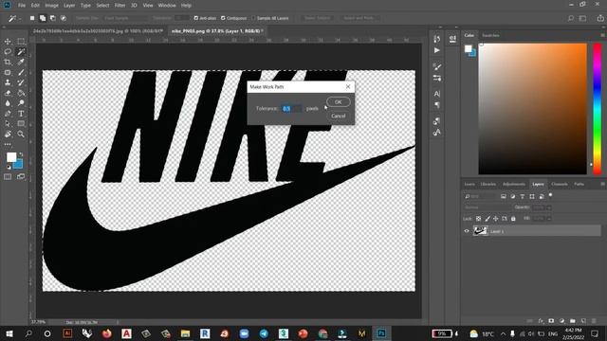The width and height of the screenshot is (607, 341).
Task: Open the Select menu
Action: click(102, 6)
